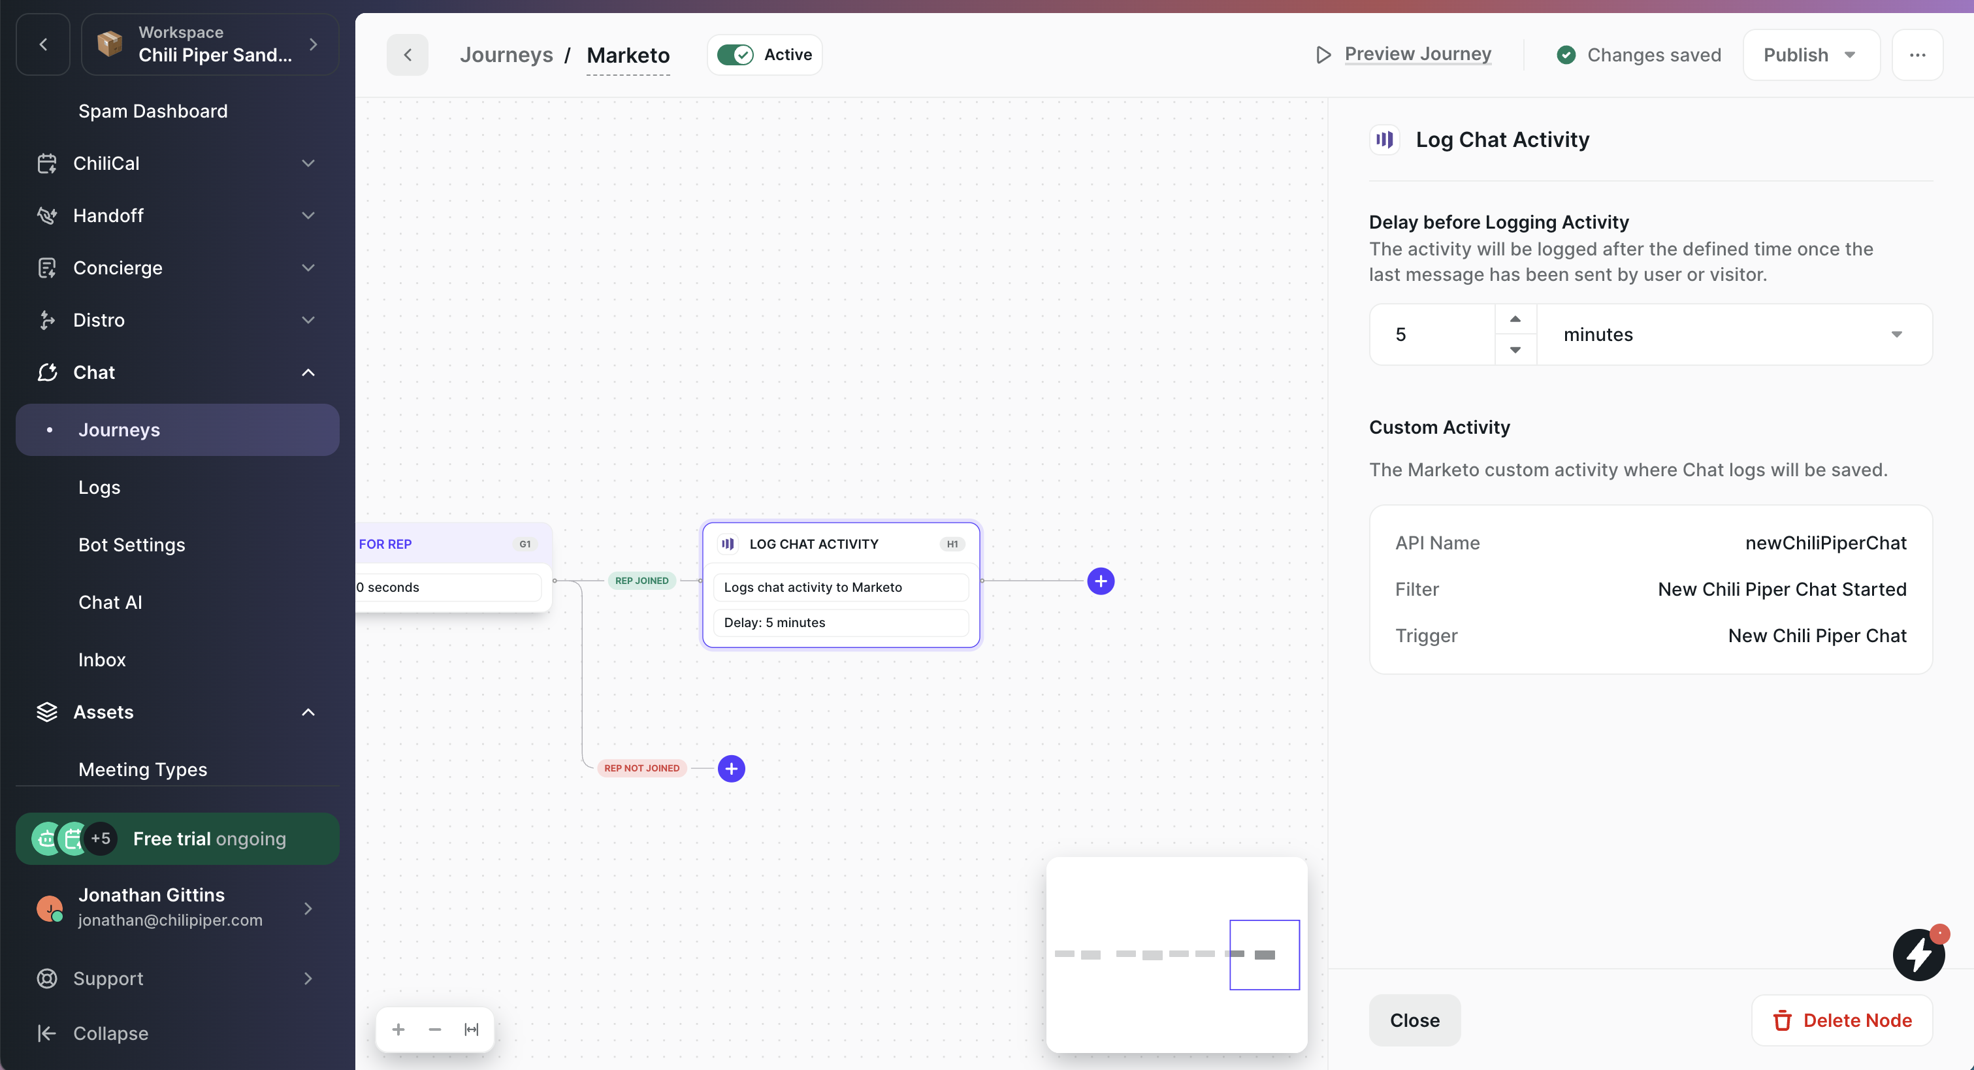Open Bot Settings in sidebar
1974x1070 pixels.
click(x=132, y=545)
